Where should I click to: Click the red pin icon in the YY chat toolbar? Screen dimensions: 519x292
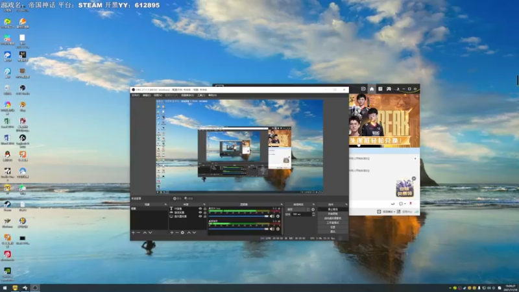pos(411,204)
